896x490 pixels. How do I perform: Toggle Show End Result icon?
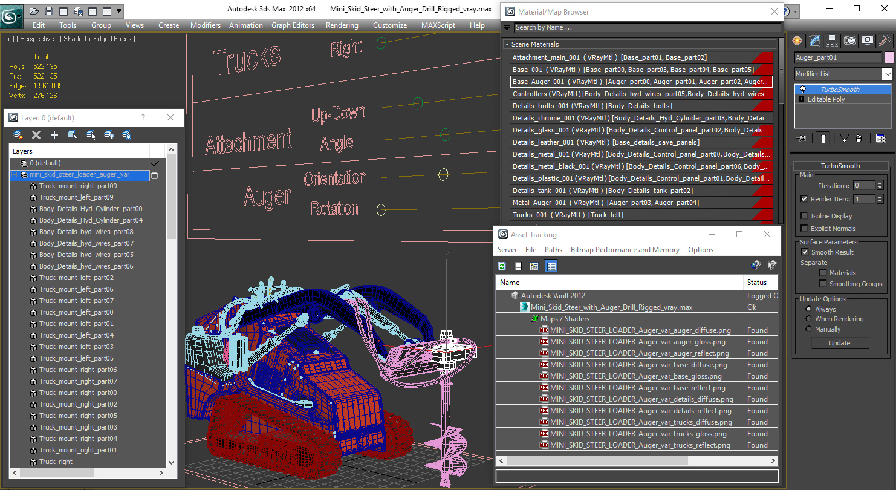click(823, 139)
